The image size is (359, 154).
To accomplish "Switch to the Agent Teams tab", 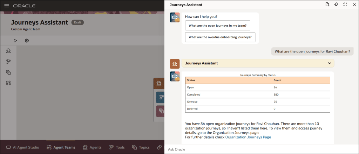I will pyautogui.click(x=61, y=147).
